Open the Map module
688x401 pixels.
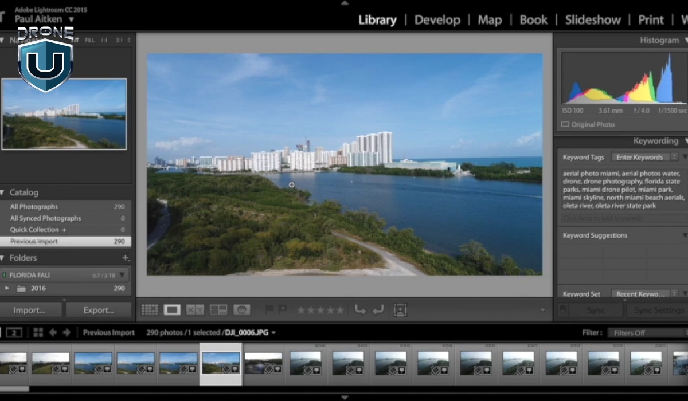coord(489,20)
